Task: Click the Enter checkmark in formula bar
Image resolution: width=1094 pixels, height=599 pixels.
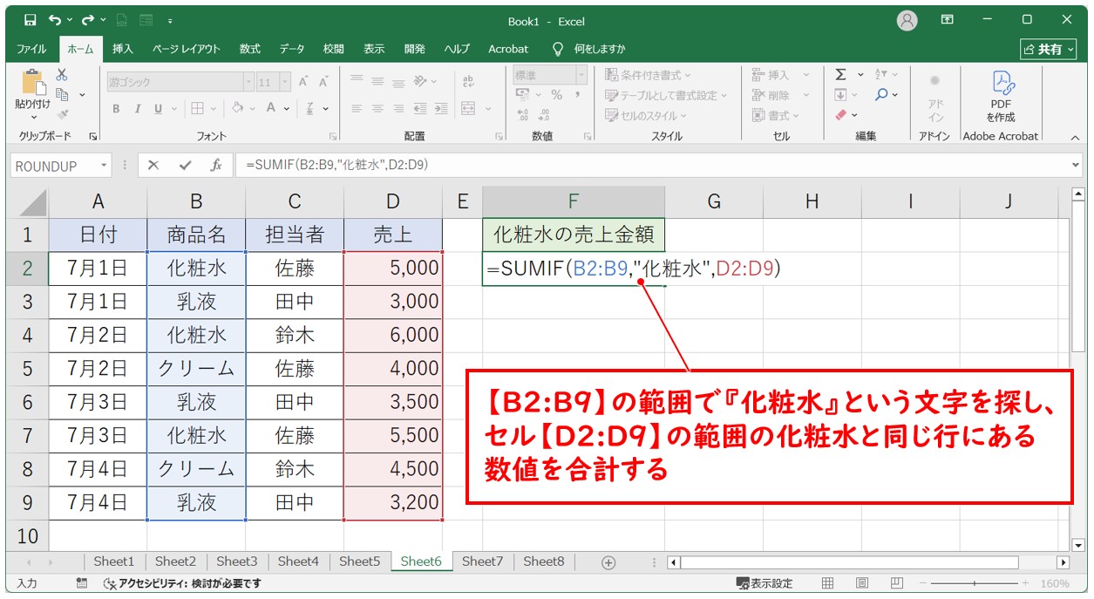Action: (x=185, y=165)
